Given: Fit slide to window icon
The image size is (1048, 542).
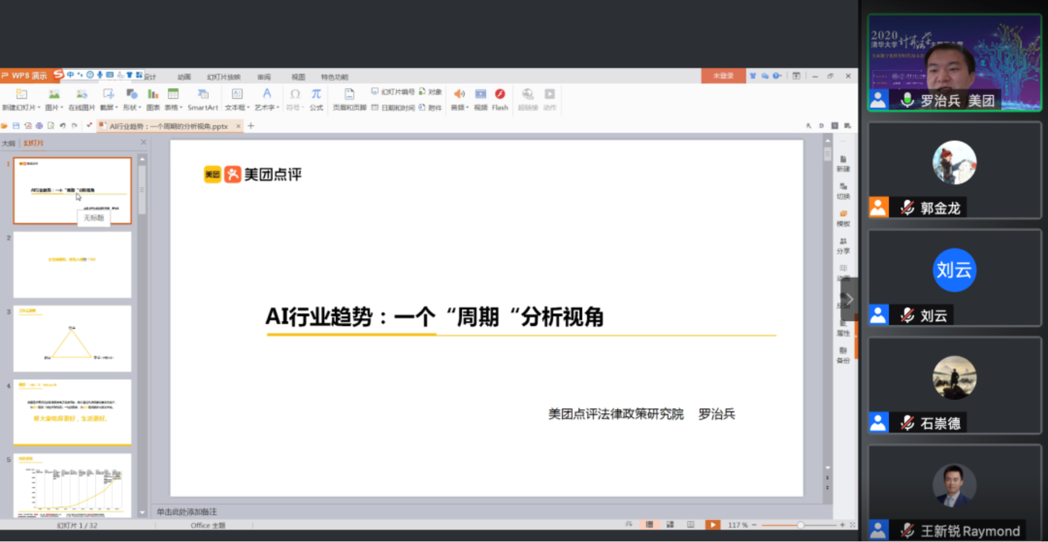Looking at the screenshot, I should 853,525.
